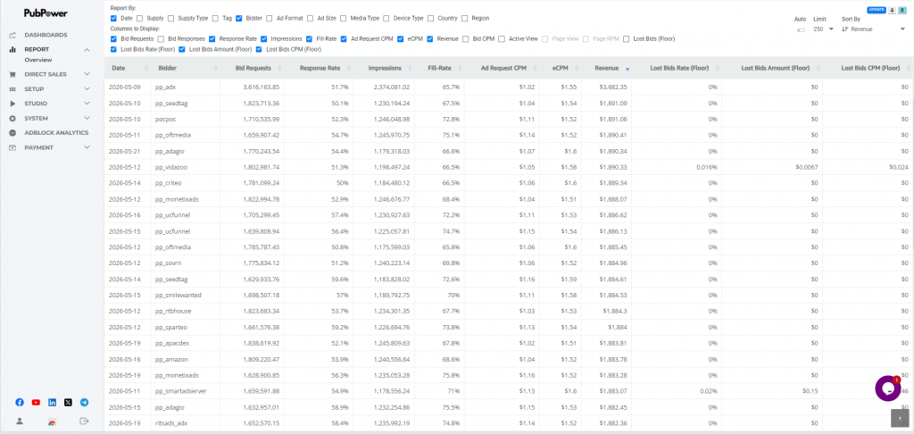Open the Dashboards menu item
This screenshot has height=434, width=914.
(x=46, y=35)
